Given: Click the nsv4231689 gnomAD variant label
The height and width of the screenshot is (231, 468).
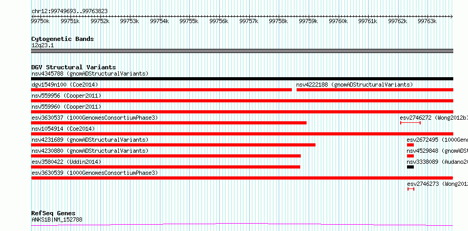Looking at the screenshot, I should point(90,140).
